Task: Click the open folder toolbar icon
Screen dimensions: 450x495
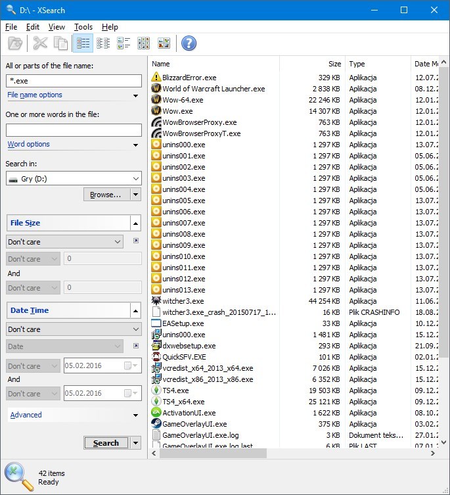Action: point(15,43)
